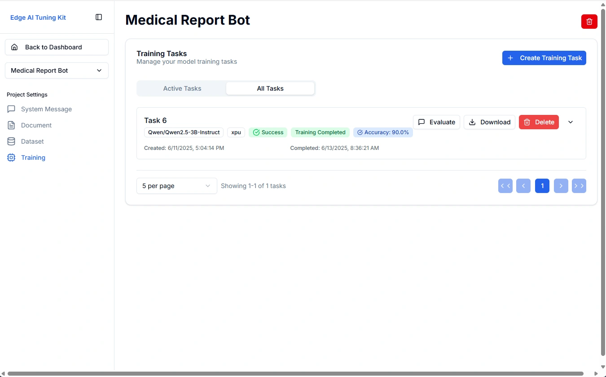The height and width of the screenshot is (377, 606).
Task: Switch to the All Tasks tab
Action: (x=270, y=88)
